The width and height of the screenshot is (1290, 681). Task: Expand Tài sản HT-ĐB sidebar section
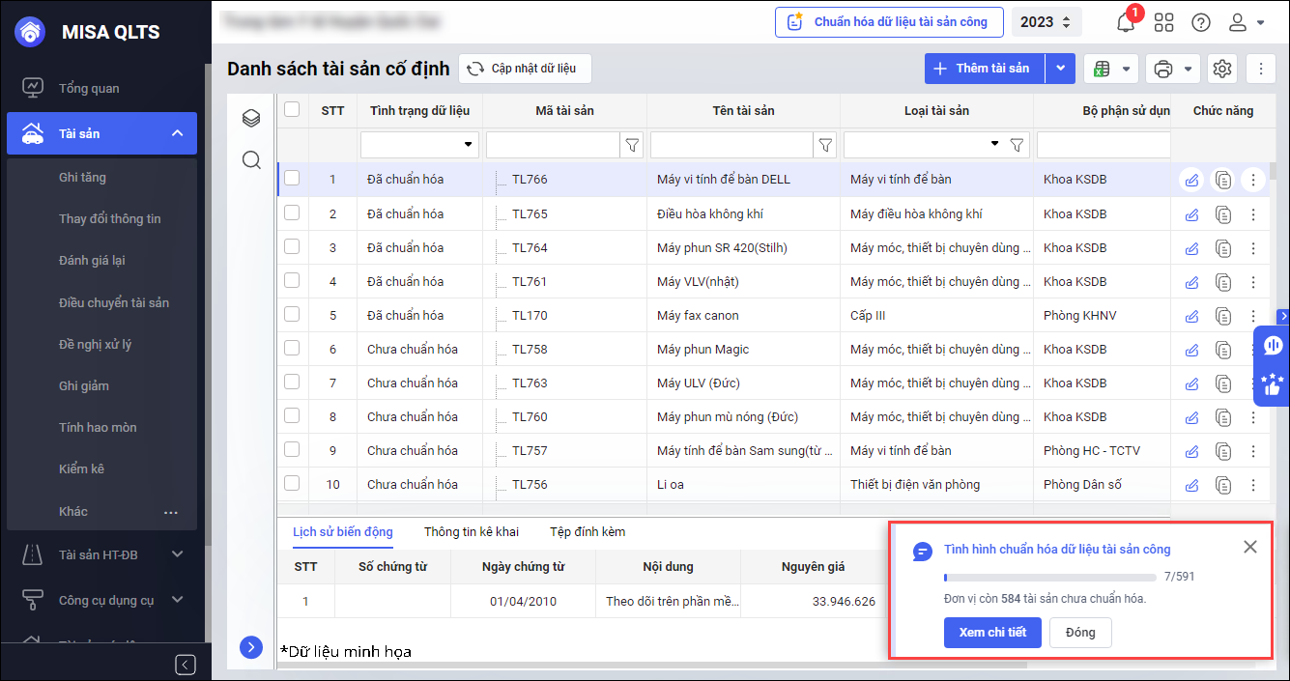177,554
